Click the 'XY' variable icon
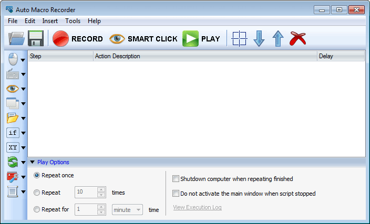 (x=13, y=148)
